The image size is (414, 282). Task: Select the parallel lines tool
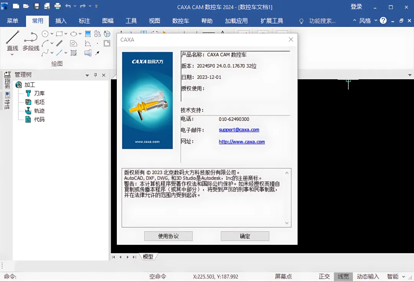pos(59,43)
